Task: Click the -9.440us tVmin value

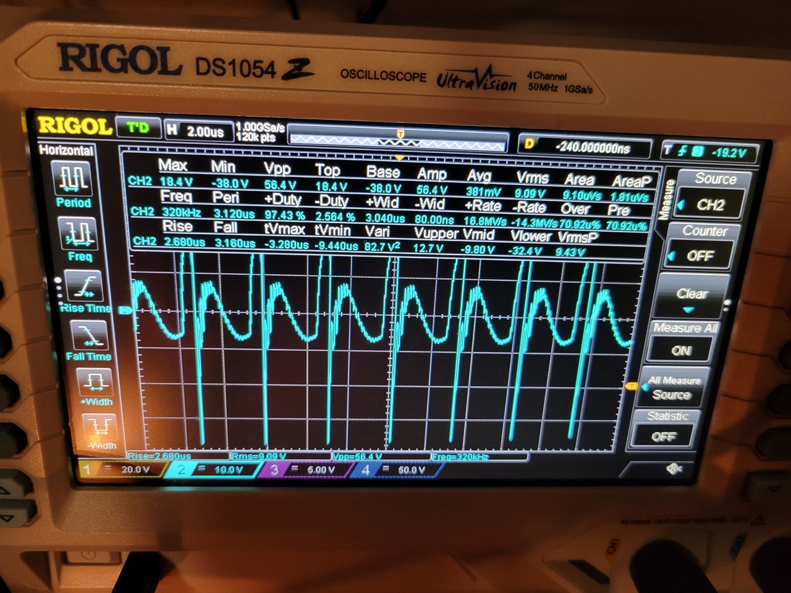Action: pos(336,246)
